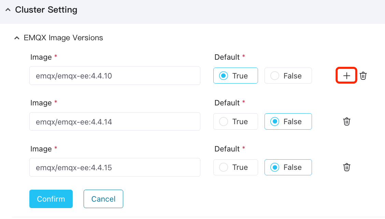Select False default for emqx-ee:4.4.10
This screenshot has height=219, width=385.
(x=275, y=76)
